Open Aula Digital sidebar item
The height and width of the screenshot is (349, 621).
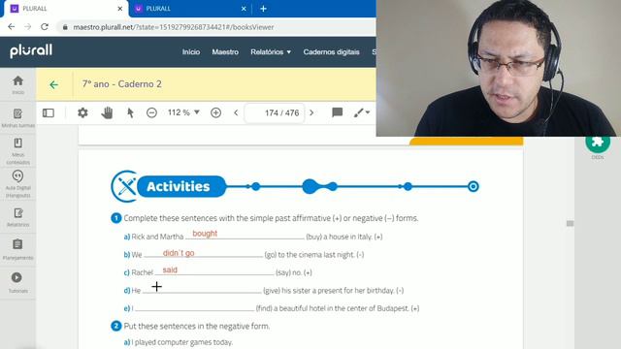coord(17,184)
